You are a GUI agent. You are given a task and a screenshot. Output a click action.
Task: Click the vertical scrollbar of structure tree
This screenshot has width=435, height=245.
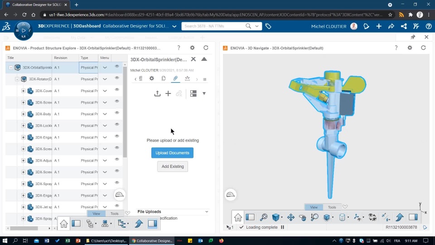[x=125, y=113]
